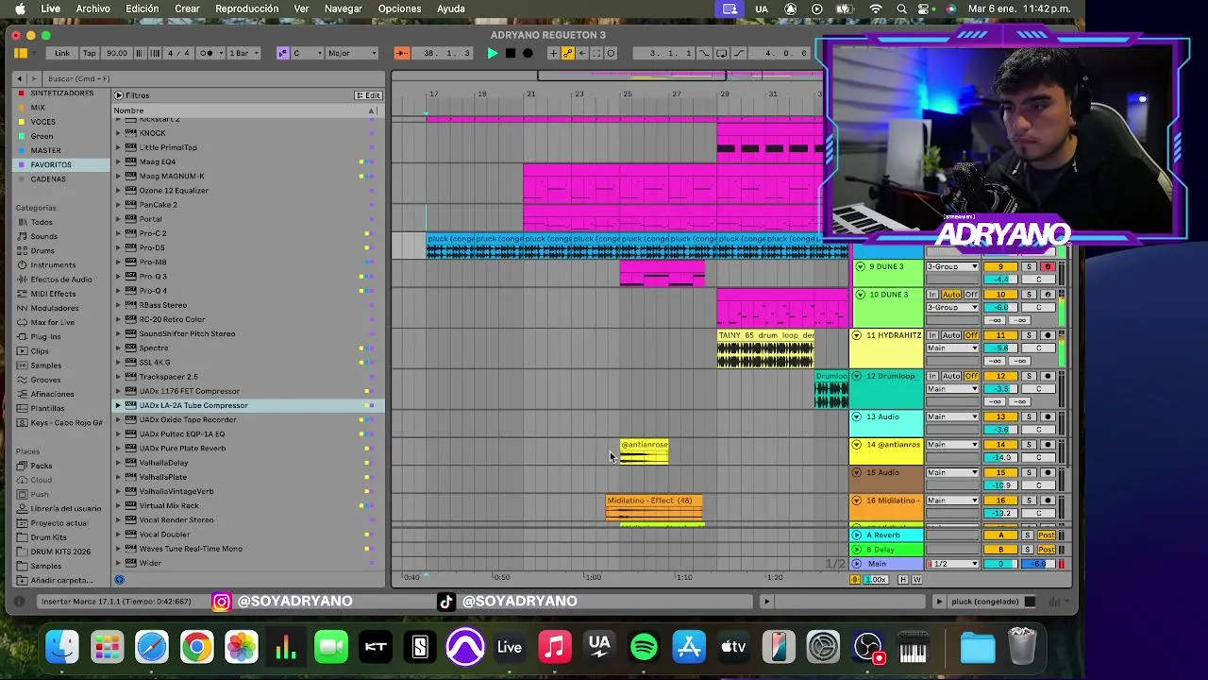Open Spotify from the Dock
This screenshot has height=680, width=1208.
click(x=644, y=647)
